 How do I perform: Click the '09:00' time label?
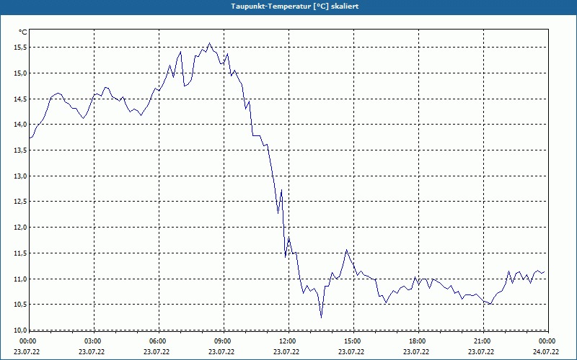point(223,341)
